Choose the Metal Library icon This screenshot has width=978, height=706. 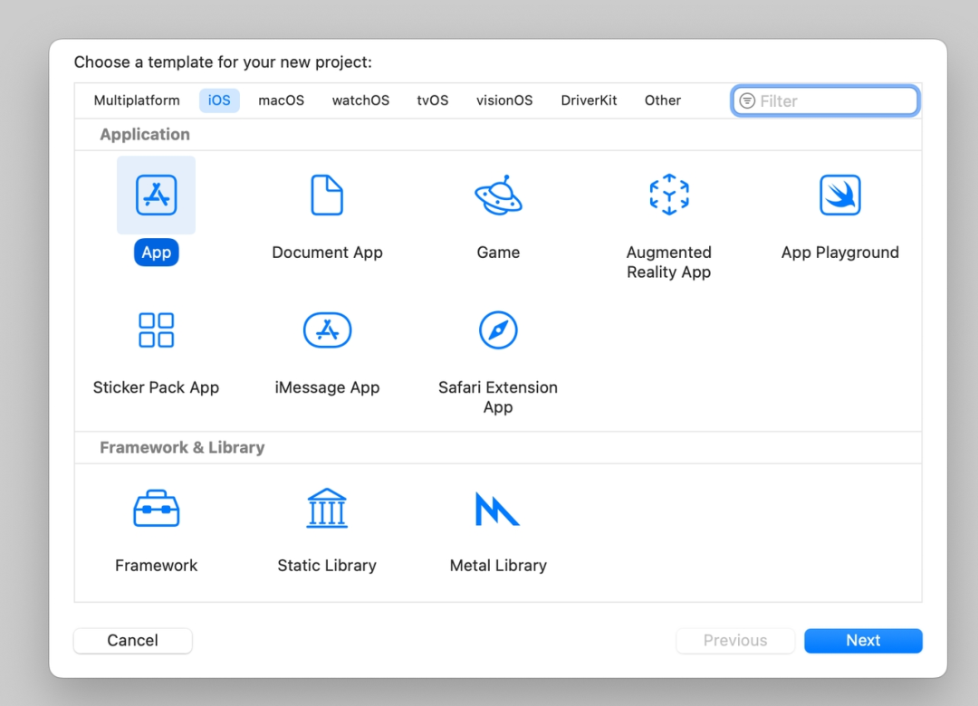click(497, 509)
